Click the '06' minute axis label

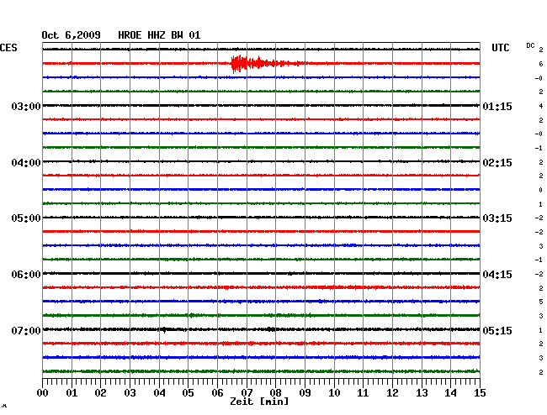point(217,392)
